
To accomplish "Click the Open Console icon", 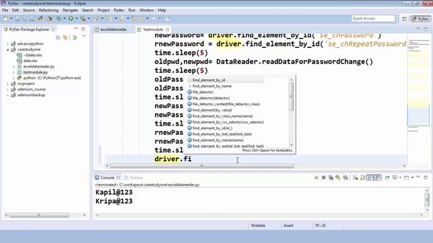I will (x=407, y=178).
